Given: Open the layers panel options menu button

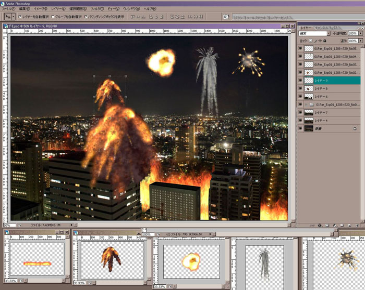Looking at the screenshot, I should coord(362,28).
